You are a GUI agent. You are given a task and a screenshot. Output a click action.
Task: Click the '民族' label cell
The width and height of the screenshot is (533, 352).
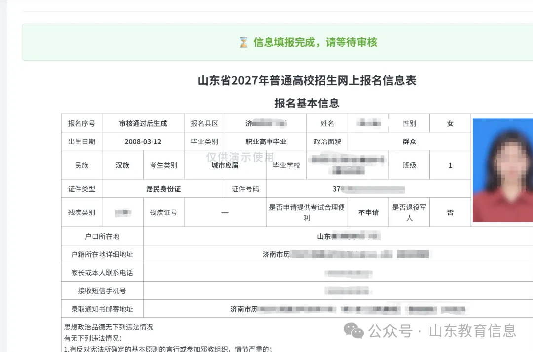[x=81, y=165]
